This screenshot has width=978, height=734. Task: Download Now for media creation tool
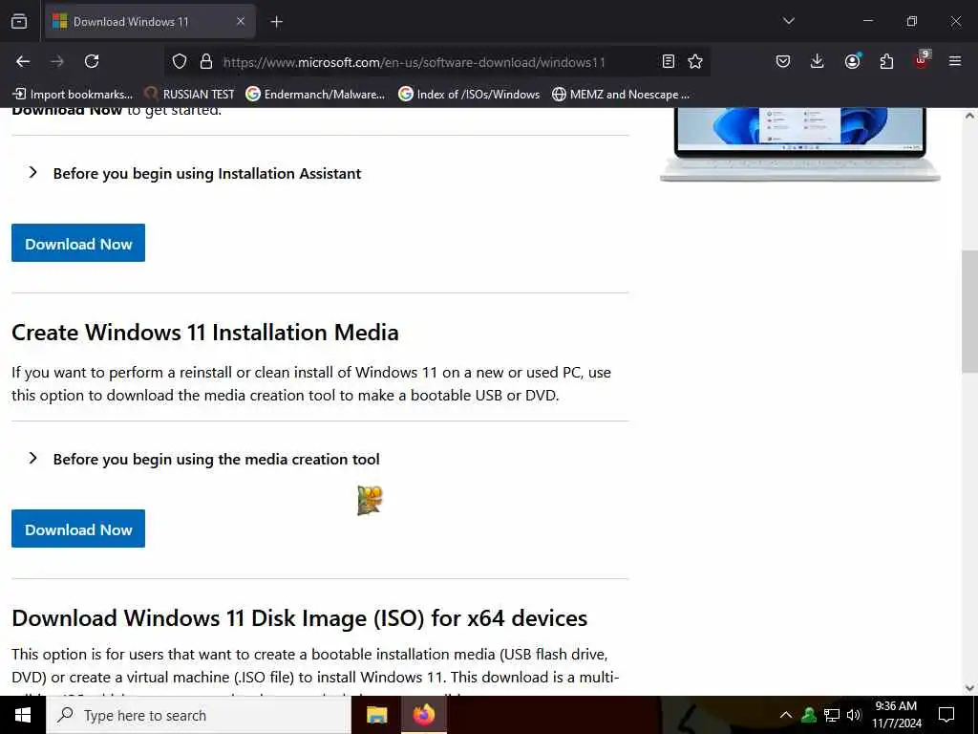click(78, 529)
